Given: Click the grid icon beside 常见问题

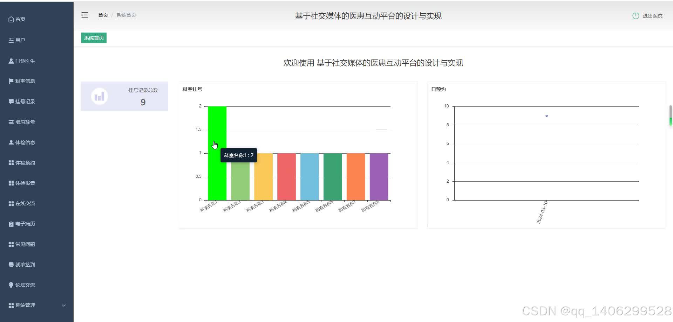Looking at the screenshot, I should pos(11,244).
